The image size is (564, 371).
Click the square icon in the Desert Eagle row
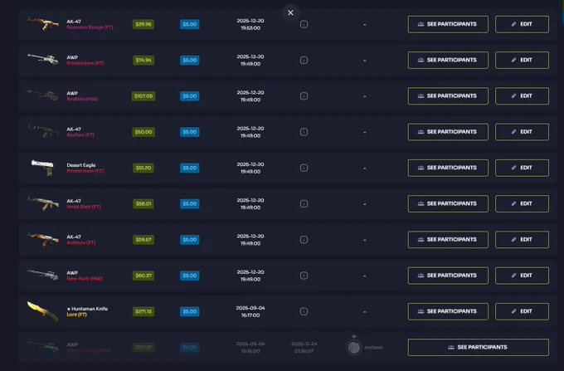(x=304, y=168)
